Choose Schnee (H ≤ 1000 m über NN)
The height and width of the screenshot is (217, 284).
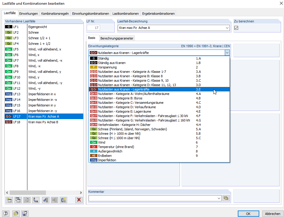point(159,138)
